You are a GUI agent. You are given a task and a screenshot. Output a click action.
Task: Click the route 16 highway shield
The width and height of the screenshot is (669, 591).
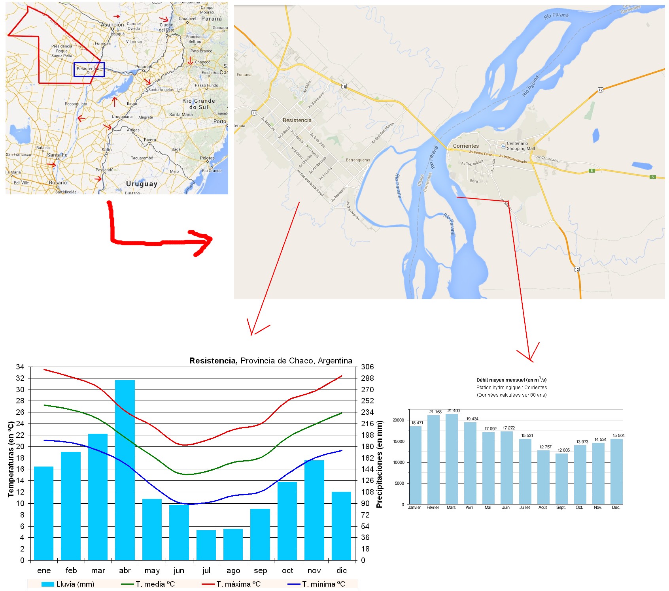pyautogui.click(x=344, y=87)
